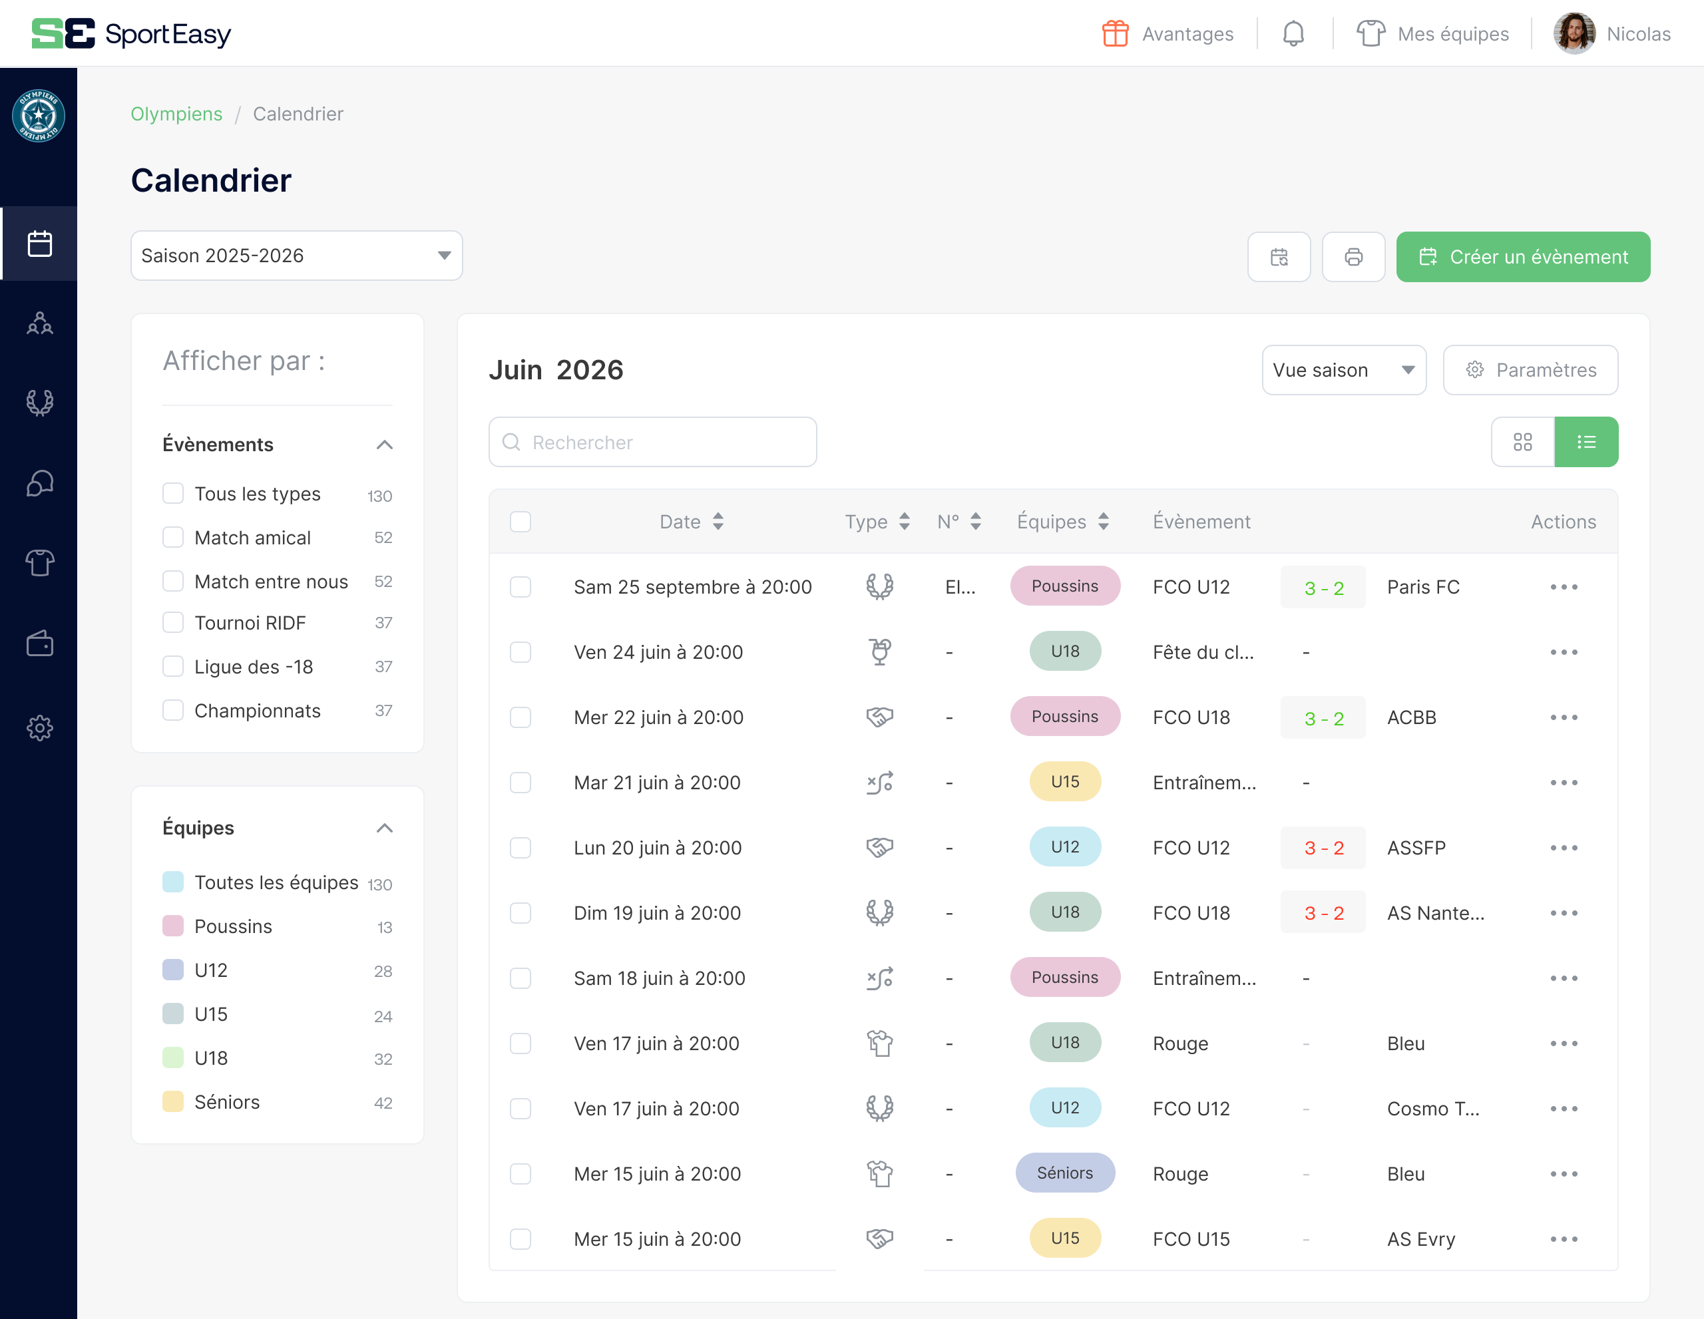Click the Séniors yellow color swatch
1704x1319 pixels.
(172, 1101)
